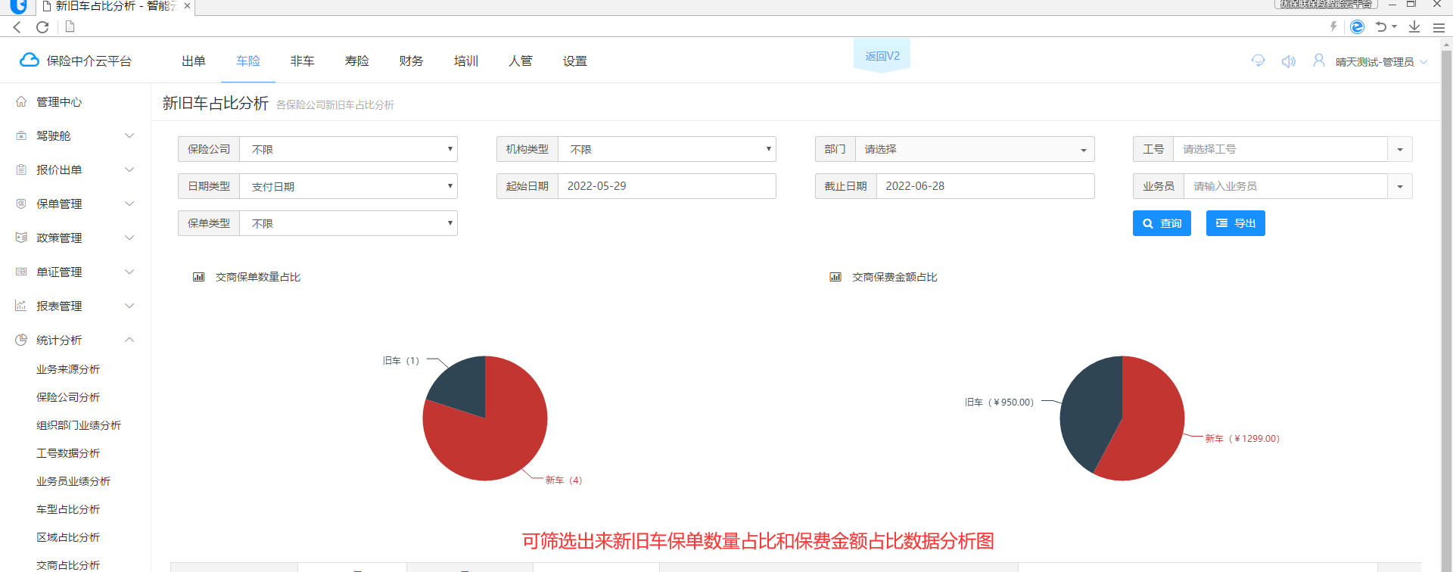Open 组织部门业绩分析 in sidebar
This screenshot has height=572, width=1453.
pos(79,425)
